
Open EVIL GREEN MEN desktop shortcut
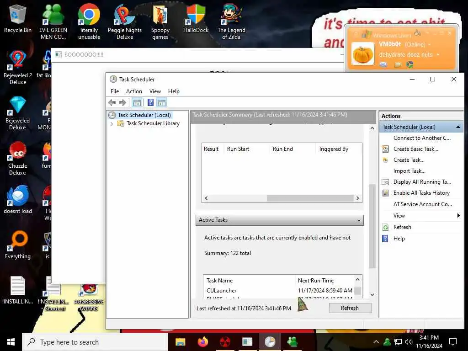point(53,22)
